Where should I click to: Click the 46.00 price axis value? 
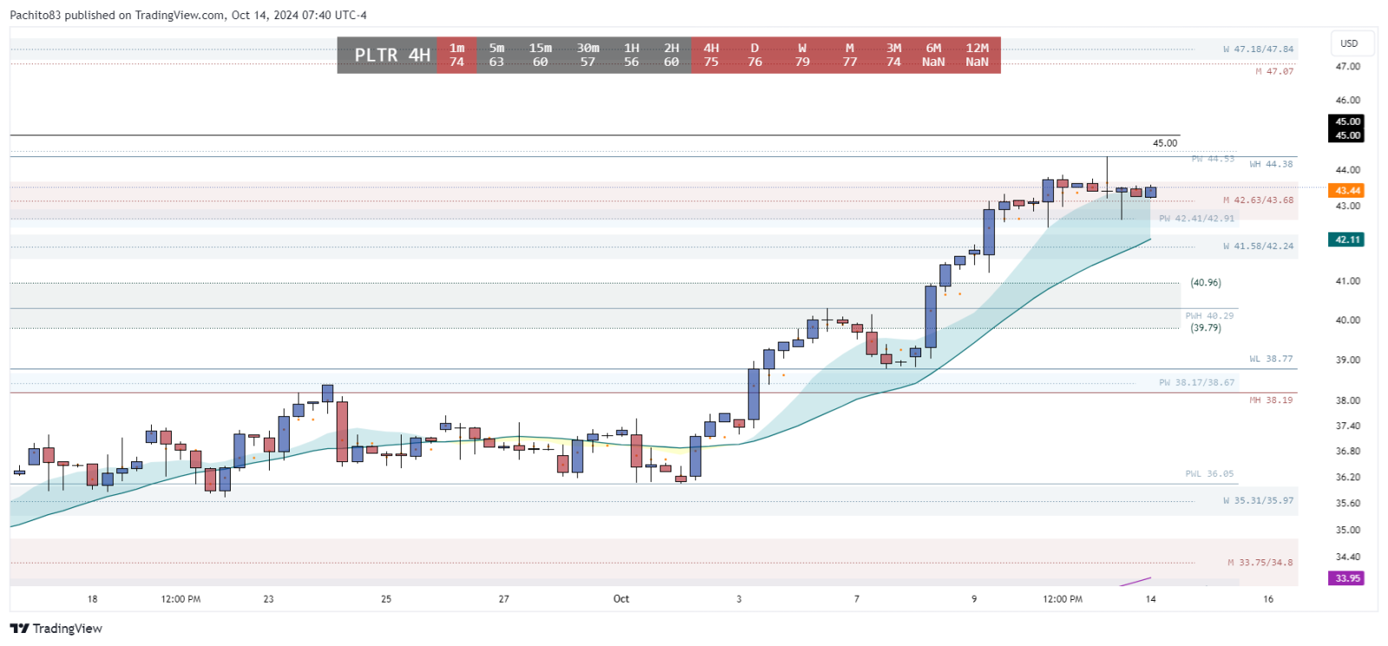click(x=1348, y=101)
